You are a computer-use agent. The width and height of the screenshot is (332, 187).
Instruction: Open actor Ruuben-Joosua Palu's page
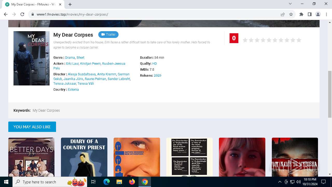pyautogui.click(x=114, y=64)
